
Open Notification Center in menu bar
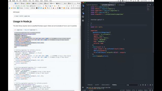151,1
